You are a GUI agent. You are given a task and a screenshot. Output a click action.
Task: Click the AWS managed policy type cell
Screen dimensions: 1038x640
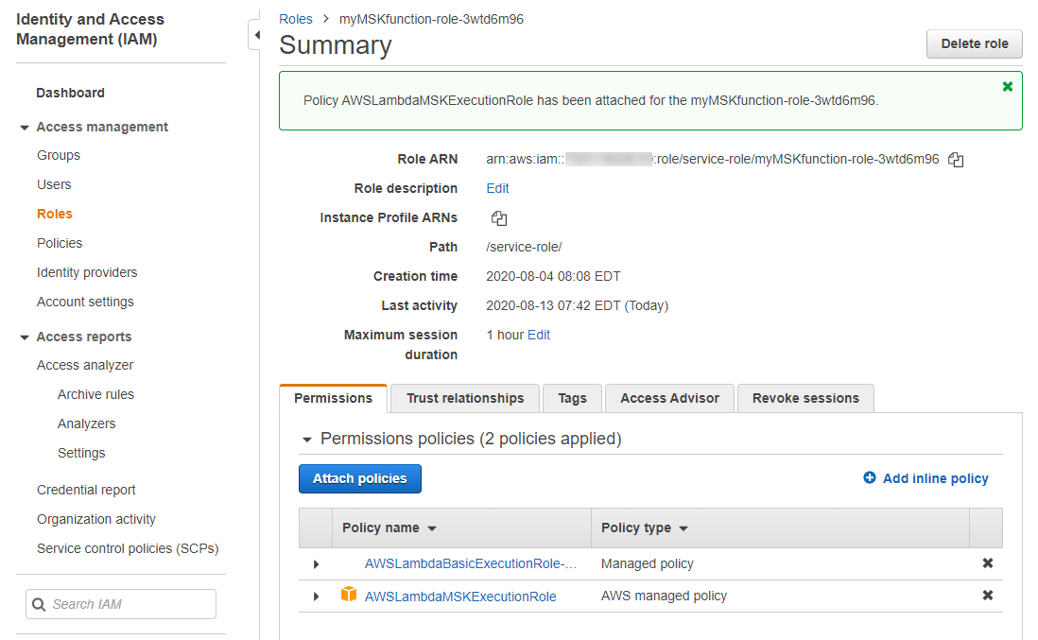click(664, 597)
